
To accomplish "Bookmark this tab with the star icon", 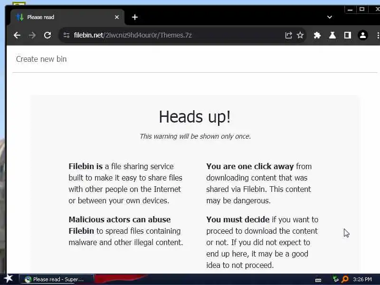I will point(300,35).
